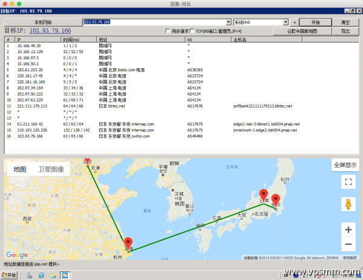Click the map pin over Tokyo
Viewport: 363px width, 280px height.
(275, 201)
